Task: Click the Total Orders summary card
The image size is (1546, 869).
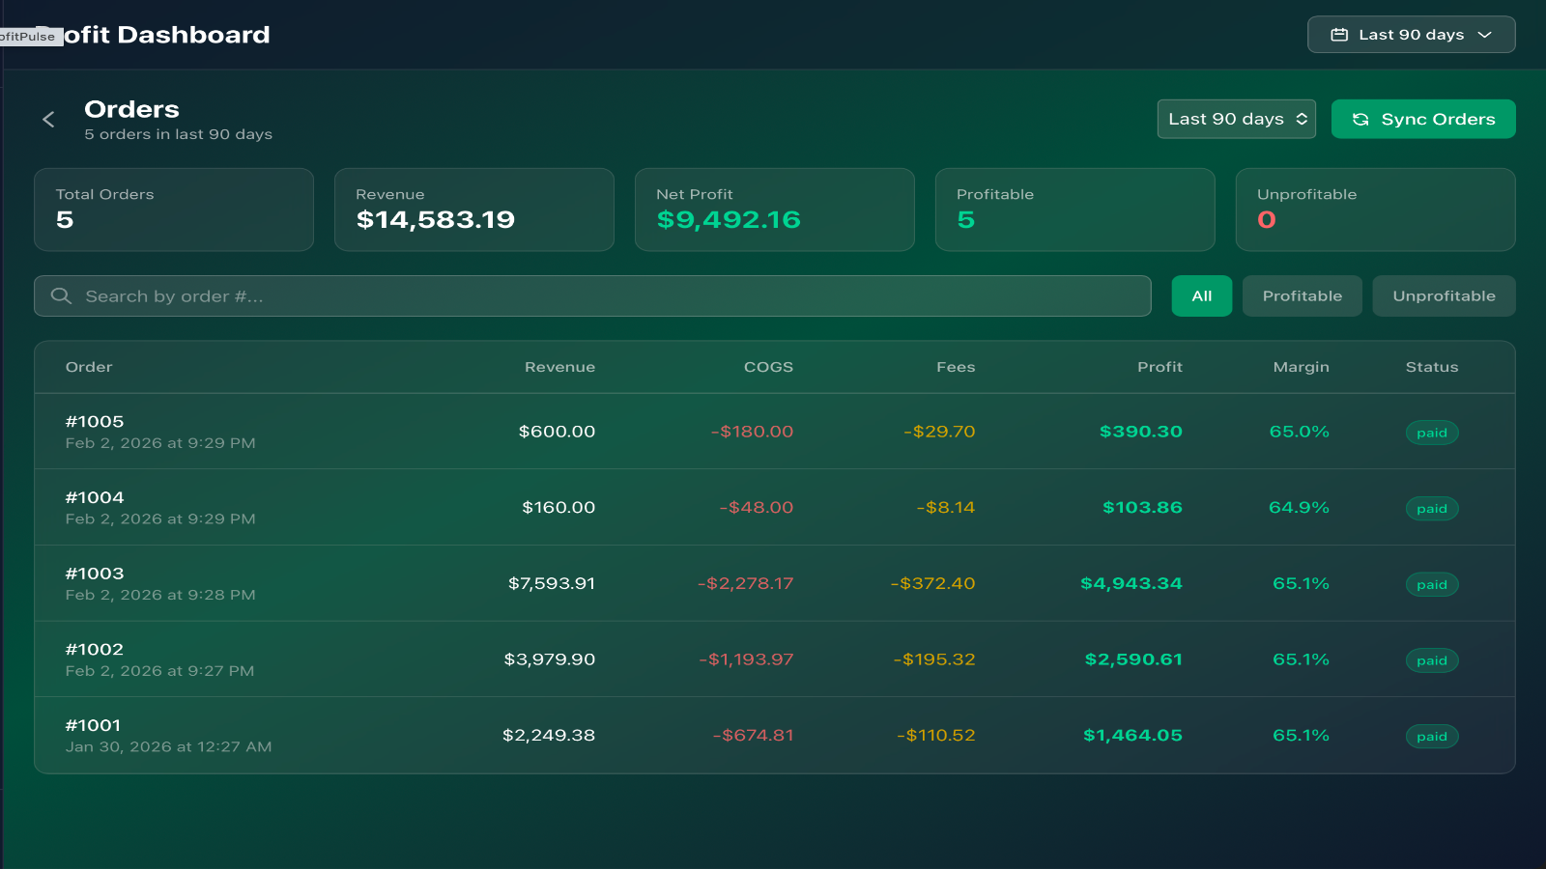Action: pyautogui.click(x=174, y=210)
